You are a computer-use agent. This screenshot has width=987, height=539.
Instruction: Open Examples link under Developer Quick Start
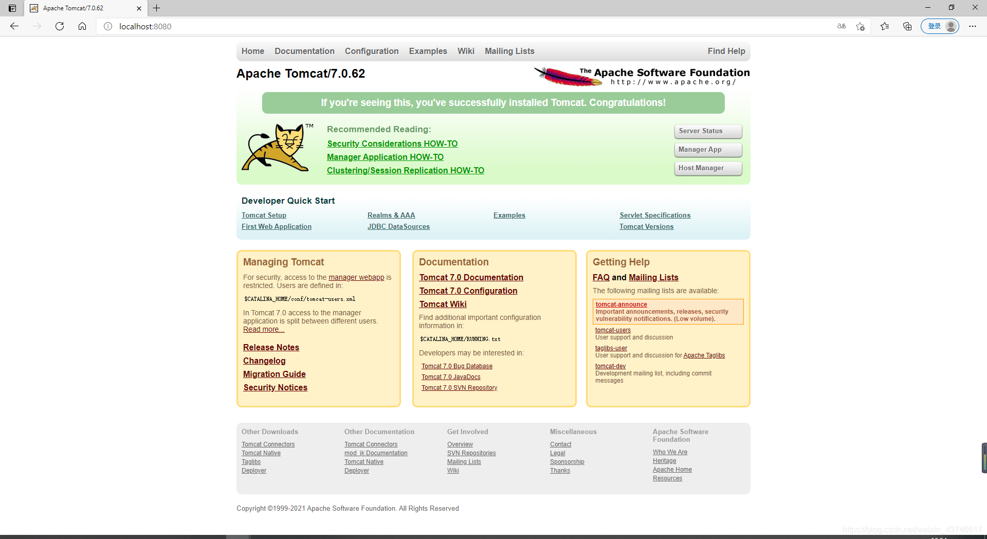(509, 215)
